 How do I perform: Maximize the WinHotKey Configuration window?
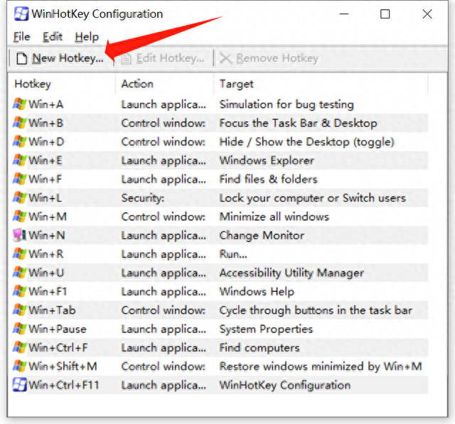pos(385,14)
